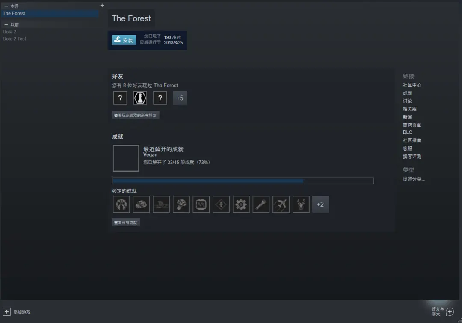
Task: Click the chess piece friend avatar
Action: tap(140, 98)
